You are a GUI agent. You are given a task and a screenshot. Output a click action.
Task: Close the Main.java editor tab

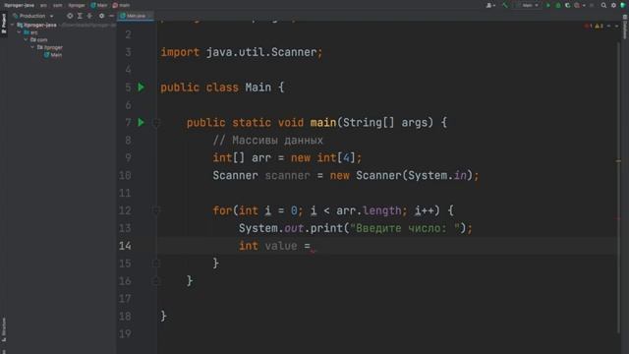point(149,16)
